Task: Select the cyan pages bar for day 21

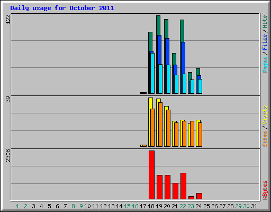Action: (176, 84)
